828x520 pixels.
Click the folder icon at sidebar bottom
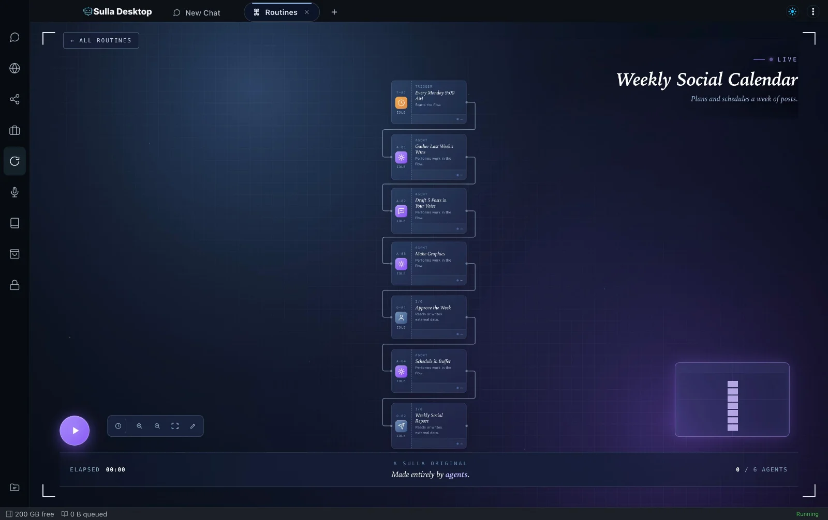14,487
